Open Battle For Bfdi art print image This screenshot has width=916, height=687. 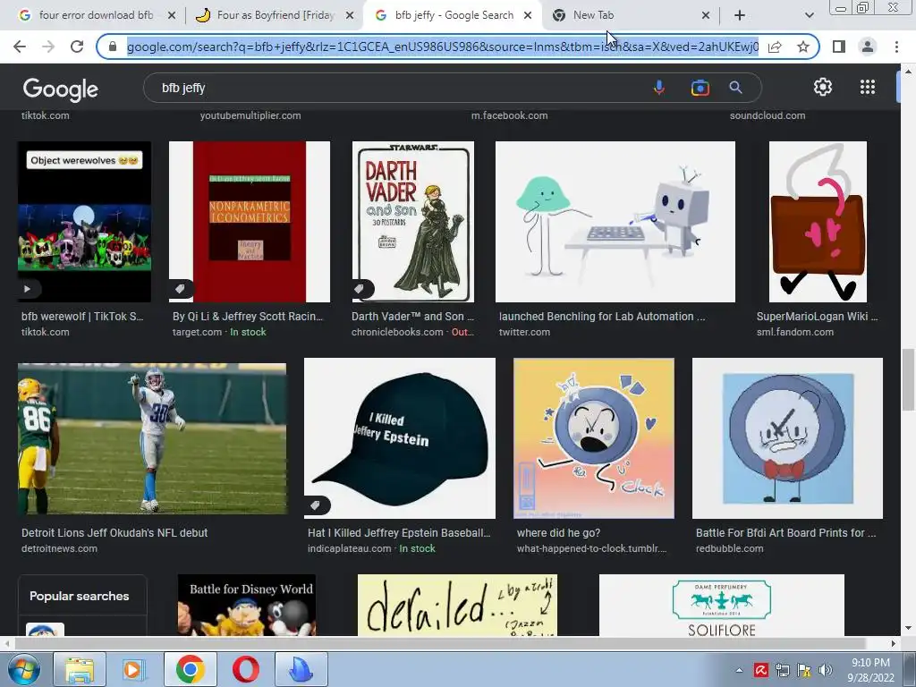click(787, 438)
